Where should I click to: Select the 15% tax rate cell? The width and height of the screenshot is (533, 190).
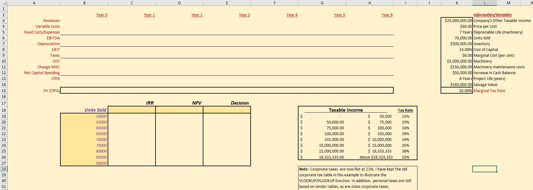(x=405, y=116)
